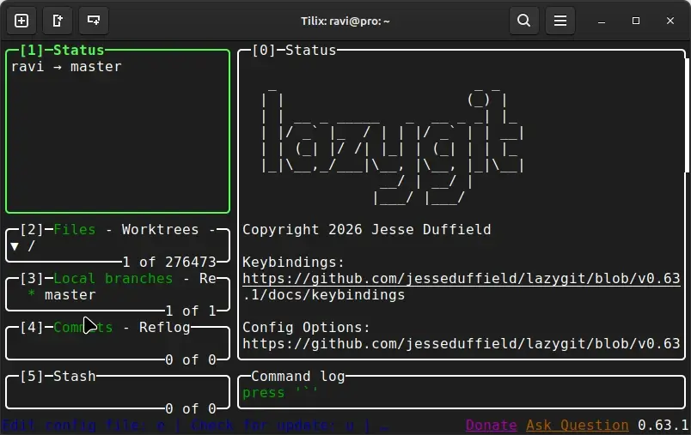The width and height of the screenshot is (691, 435).
Task: Click the '0 of 0' Commits counter
Action: click(191, 359)
